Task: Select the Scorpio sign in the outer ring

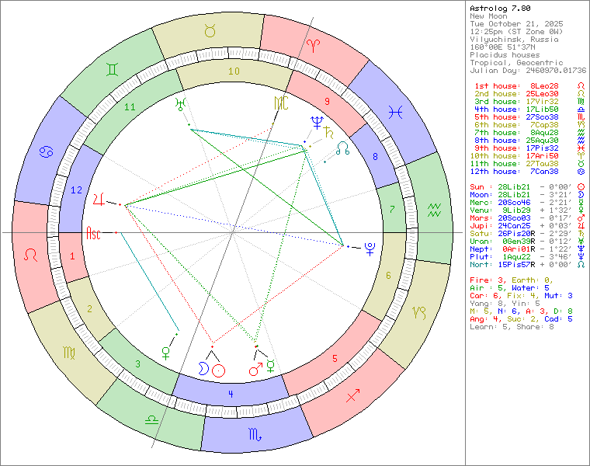Action: click(254, 434)
